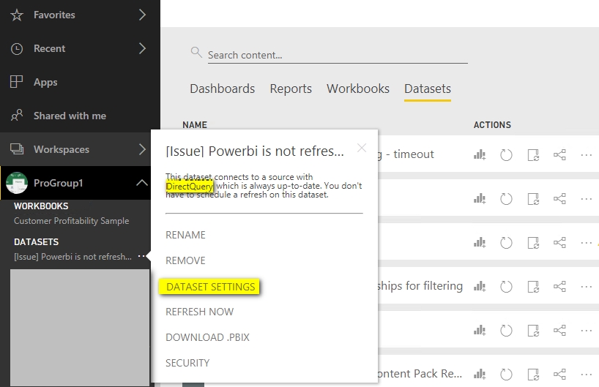Viewport: 599px width, 387px height.
Task: Click the Workspaces stacked-windows icon
Action: (17, 149)
